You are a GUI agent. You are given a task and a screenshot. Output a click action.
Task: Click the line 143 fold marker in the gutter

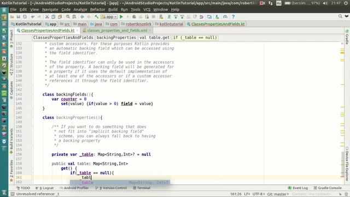(x=32, y=95)
